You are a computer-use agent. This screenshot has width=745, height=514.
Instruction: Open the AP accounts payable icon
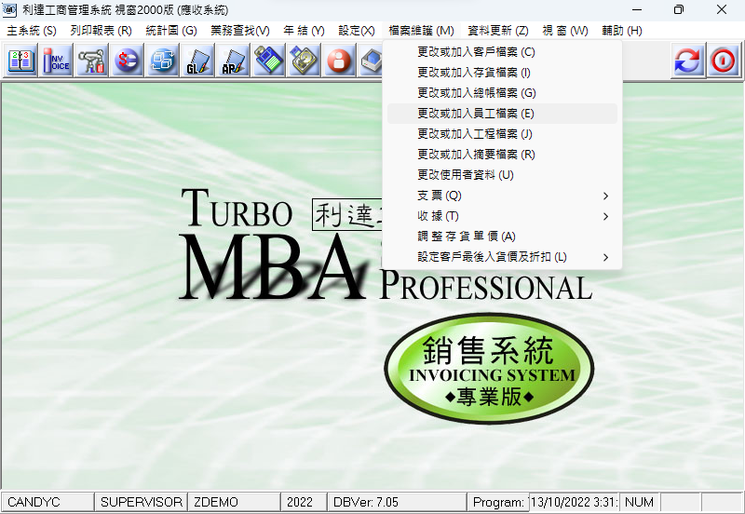[x=233, y=61]
